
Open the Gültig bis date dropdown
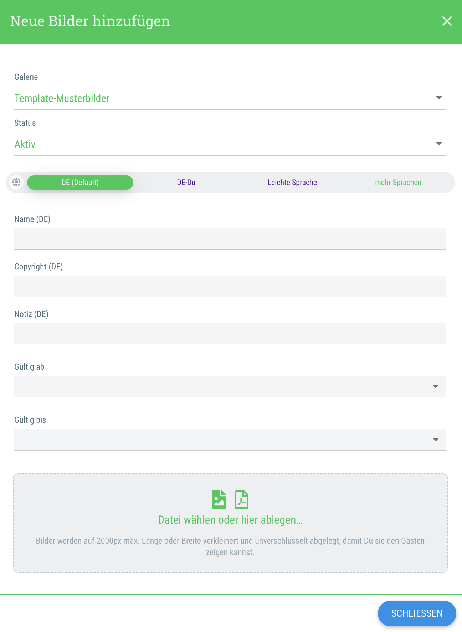click(230, 440)
